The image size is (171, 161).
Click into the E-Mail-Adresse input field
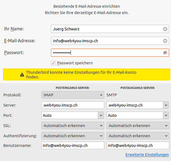[106, 41]
